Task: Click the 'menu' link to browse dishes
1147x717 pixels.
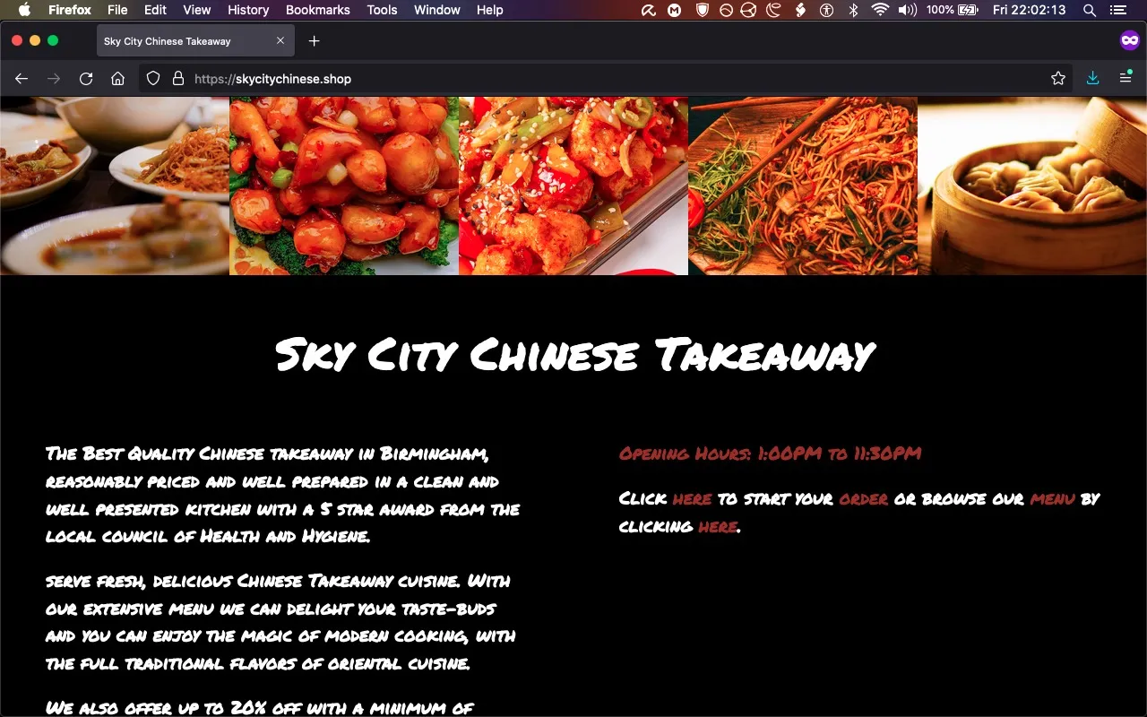Action: (1054, 499)
